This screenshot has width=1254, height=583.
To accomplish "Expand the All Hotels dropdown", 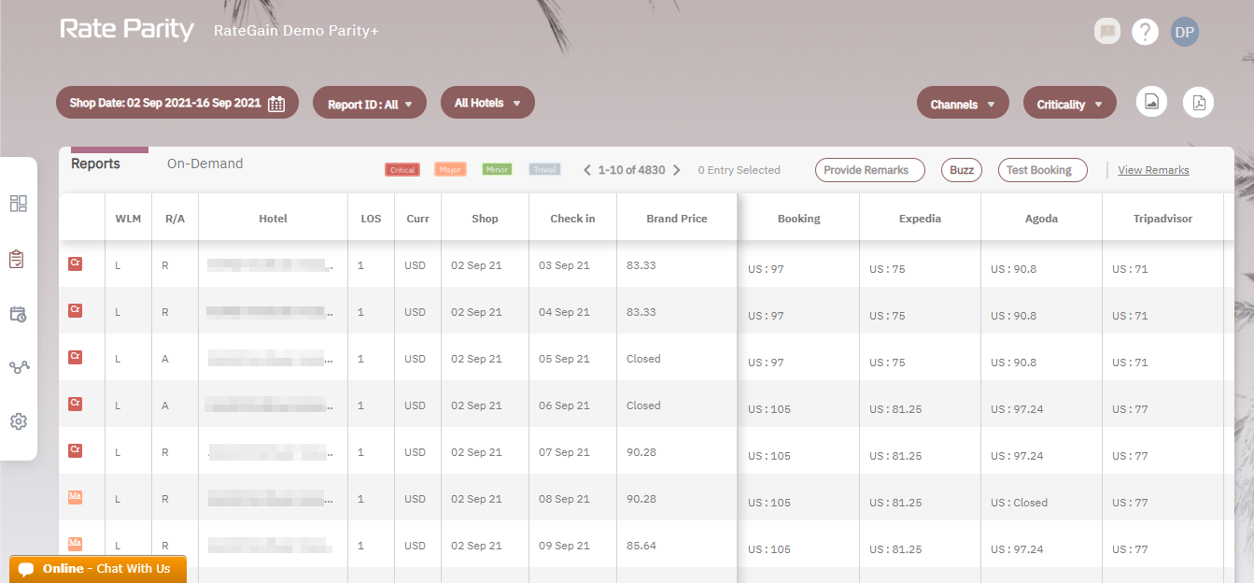I will (487, 103).
